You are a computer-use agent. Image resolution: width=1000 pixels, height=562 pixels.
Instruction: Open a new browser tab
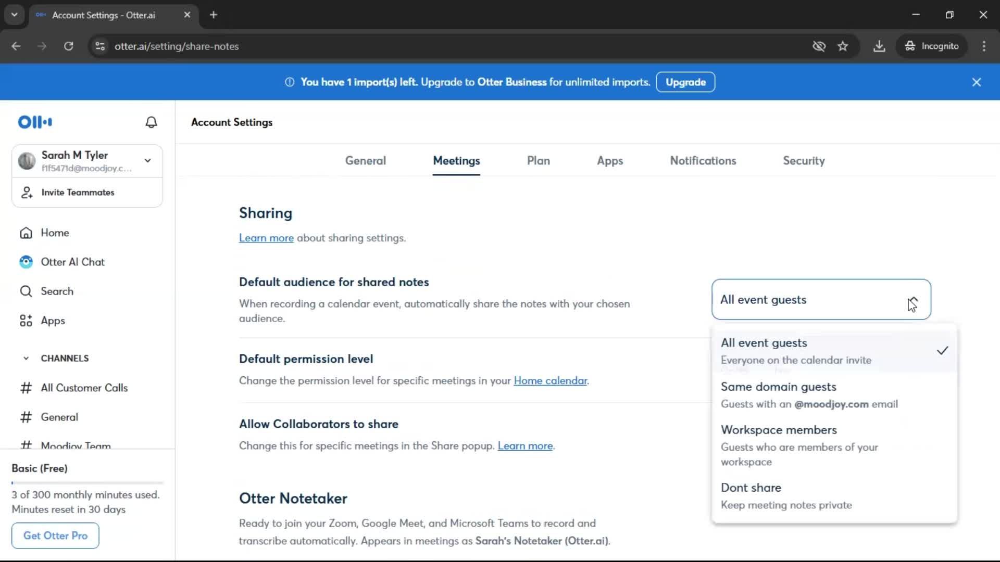point(214,15)
